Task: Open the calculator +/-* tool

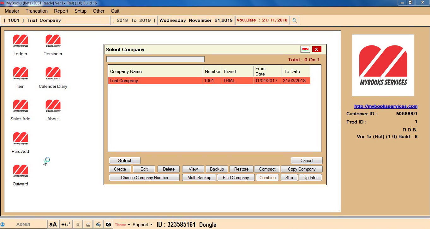Action: pos(66,225)
